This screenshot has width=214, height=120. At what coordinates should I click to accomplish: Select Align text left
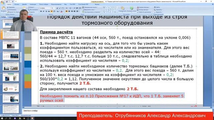[67, 11]
